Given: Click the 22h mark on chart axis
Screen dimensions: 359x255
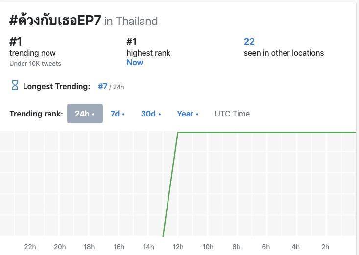Looking at the screenshot, I should 30,247.
